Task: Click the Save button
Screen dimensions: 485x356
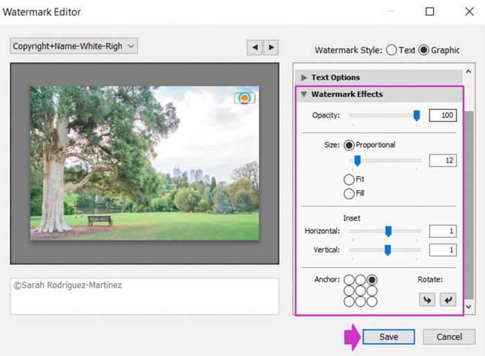Action: pos(389,337)
